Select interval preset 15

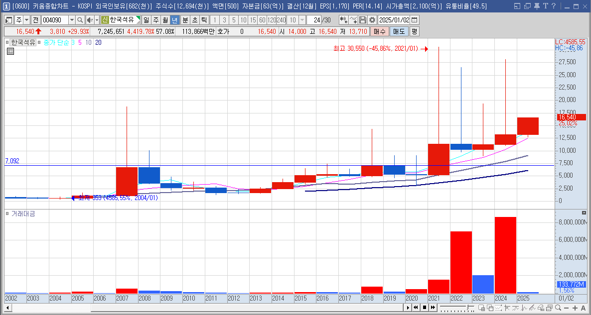(x=253, y=20)
